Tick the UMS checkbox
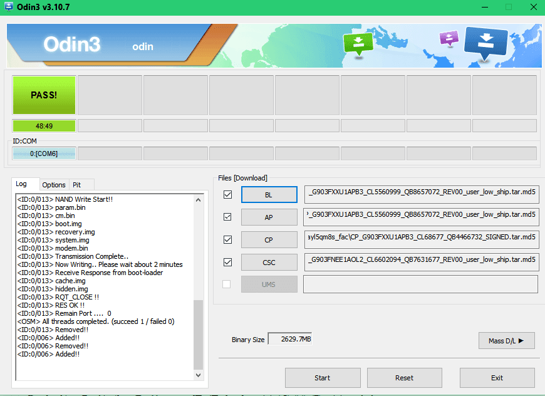This screenshot has height=396, width=545. [227, 284]
